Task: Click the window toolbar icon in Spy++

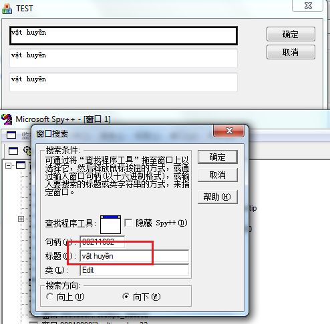Action: click(13, 151)
